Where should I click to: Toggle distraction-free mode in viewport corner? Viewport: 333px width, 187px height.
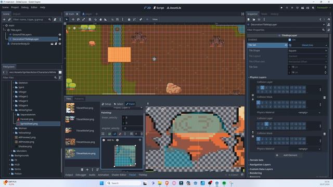pyautogui.click(x=243, y=14)
